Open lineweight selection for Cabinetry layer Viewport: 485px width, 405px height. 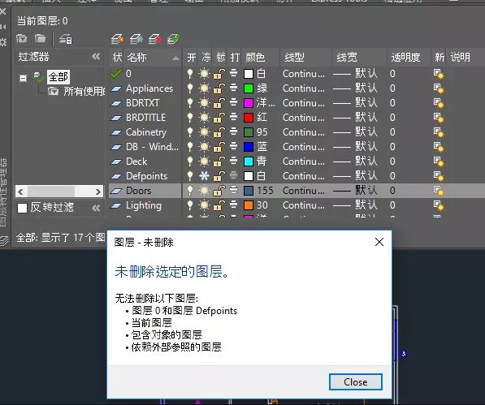pyautogui.click(x=355, y=132)
